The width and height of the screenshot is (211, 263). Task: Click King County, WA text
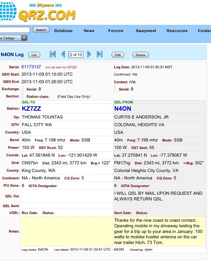[x=38, y=171]
